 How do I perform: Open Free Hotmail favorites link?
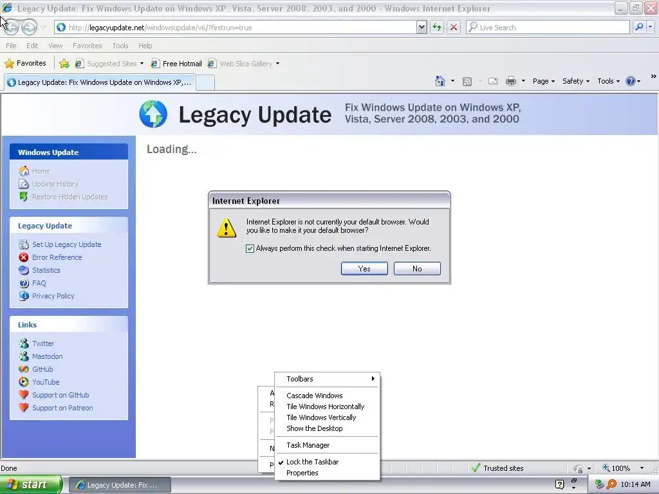[x=176, y=64]
